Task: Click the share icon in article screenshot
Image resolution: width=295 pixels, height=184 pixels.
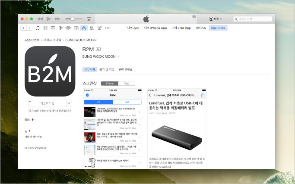Action: [x=203, y=95]
